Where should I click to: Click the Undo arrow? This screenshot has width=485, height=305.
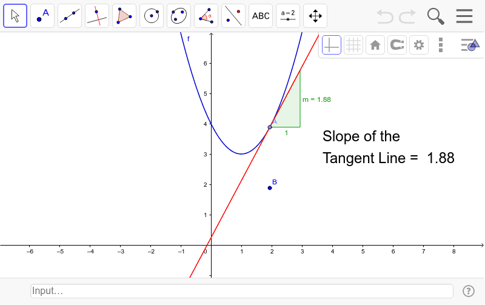(385, 16)
